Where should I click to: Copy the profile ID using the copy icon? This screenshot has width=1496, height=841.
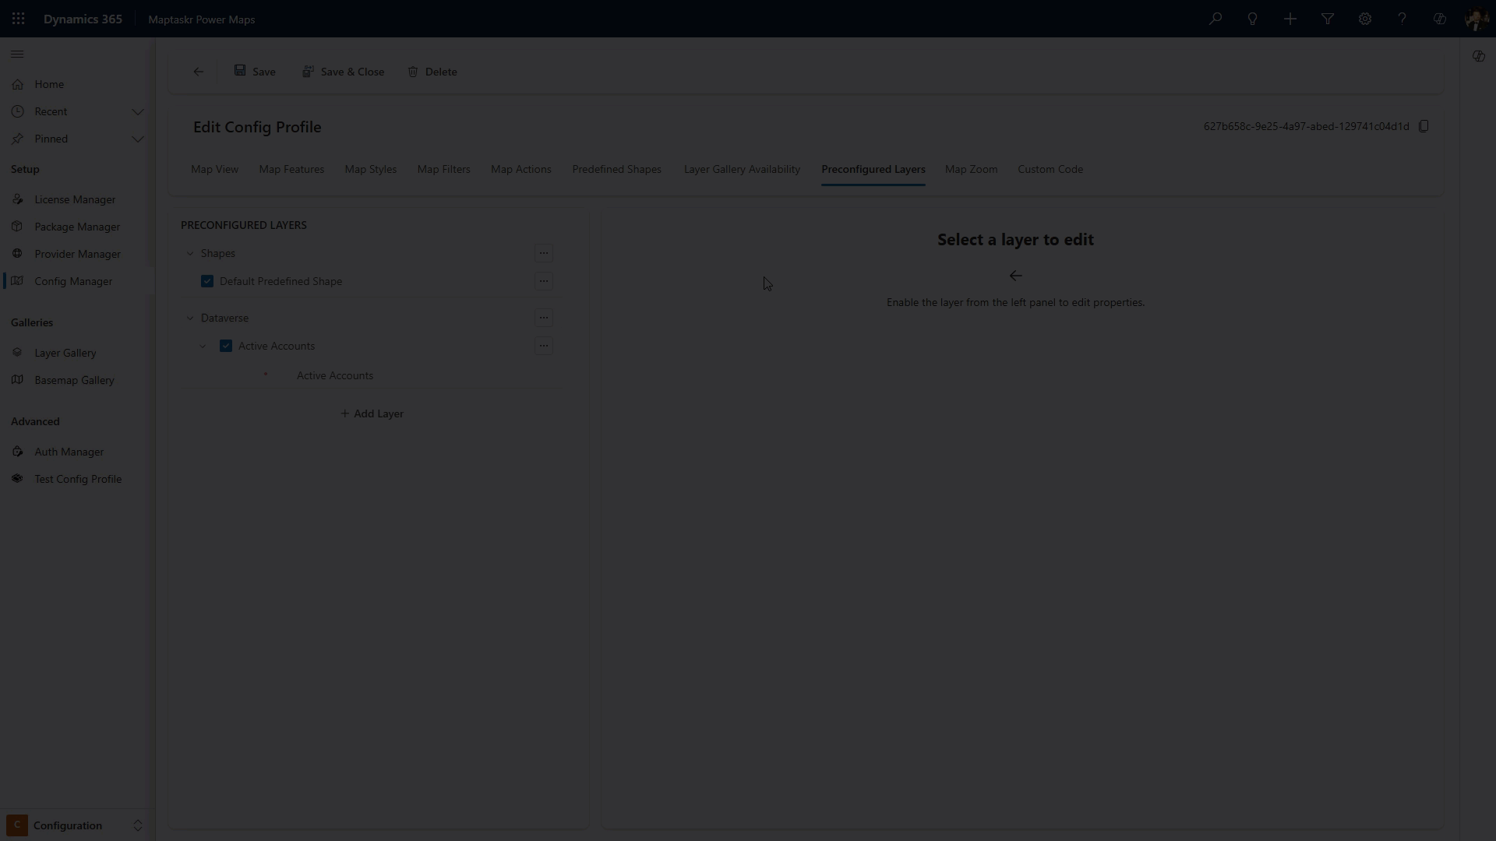[x=1424, y=126]
